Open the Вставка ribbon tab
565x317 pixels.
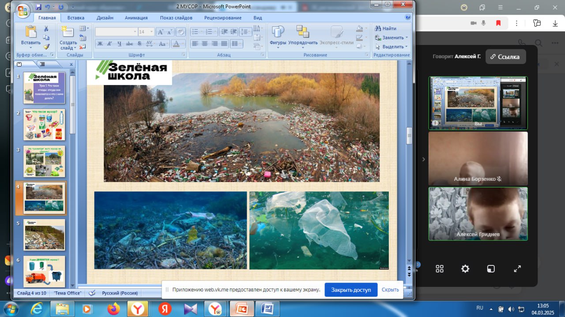(x=75, y=18)
